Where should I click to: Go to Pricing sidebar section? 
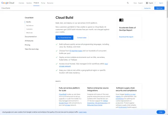tap(27, 45)
